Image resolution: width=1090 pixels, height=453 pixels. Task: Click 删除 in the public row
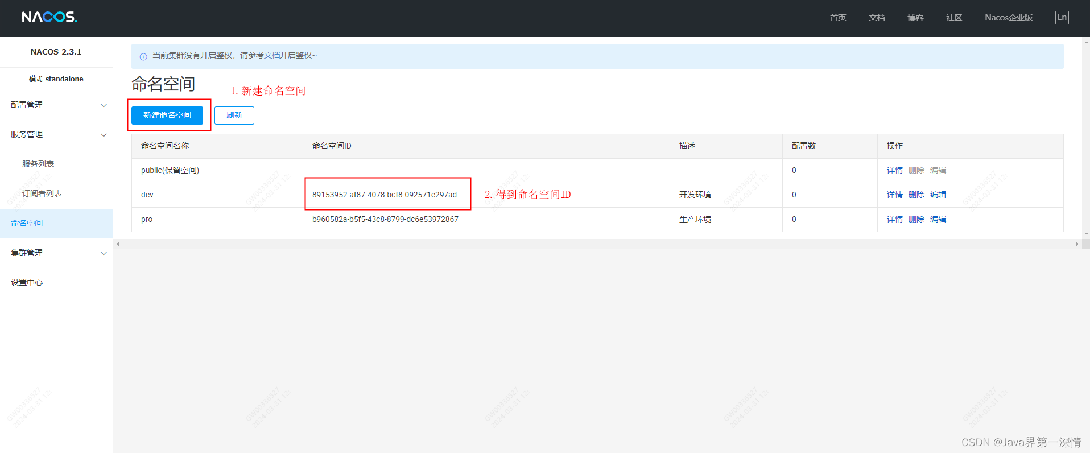tap(916, 170)
